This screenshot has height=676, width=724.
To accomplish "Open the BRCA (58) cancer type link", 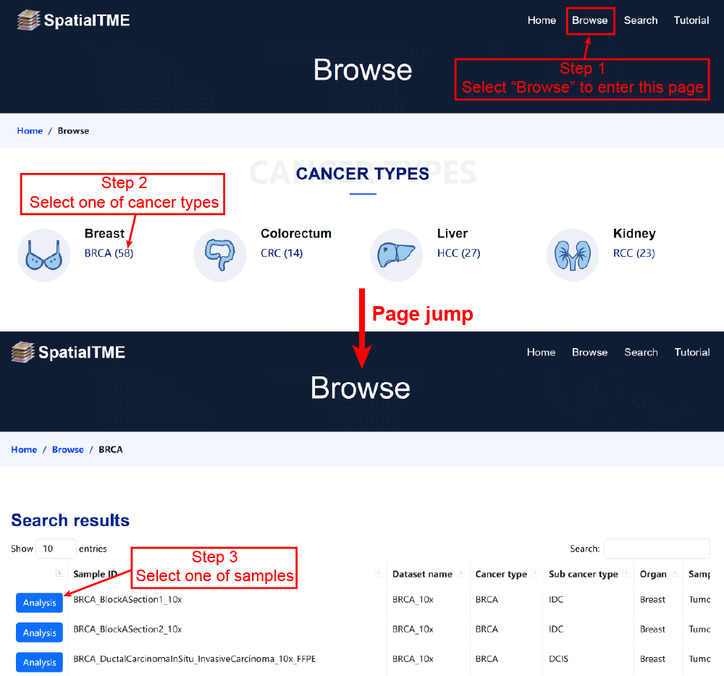I will tap(109, 253).
